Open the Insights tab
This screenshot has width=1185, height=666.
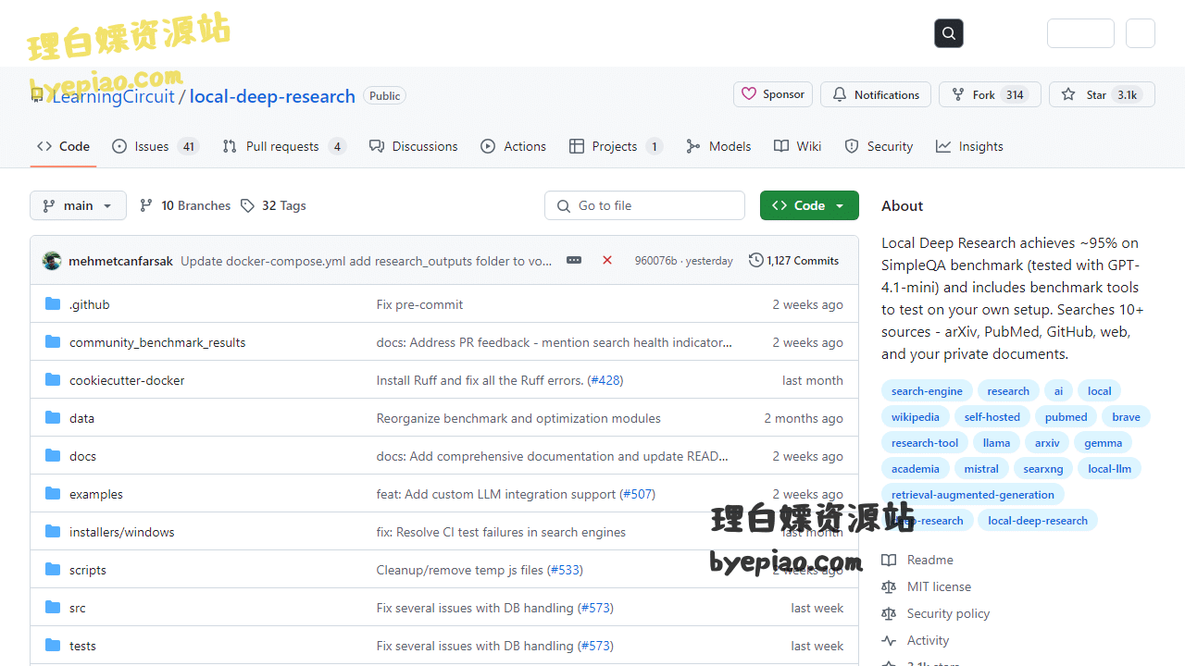tap(969, 146)
